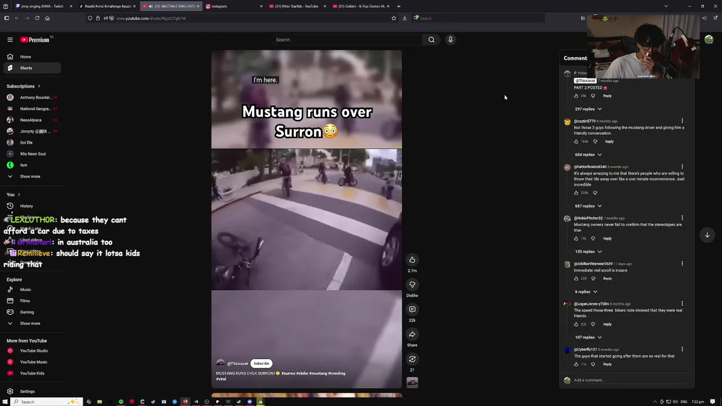
Task: Like the @Cyberfly127 comment
Action: click(x=576, y=364)
